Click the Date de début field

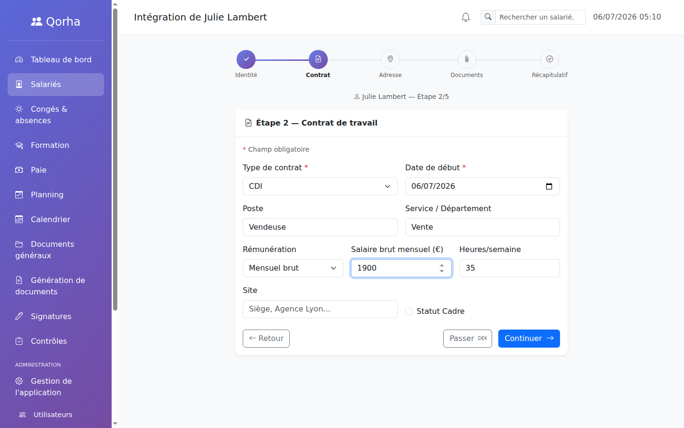[x=483, y=186]
